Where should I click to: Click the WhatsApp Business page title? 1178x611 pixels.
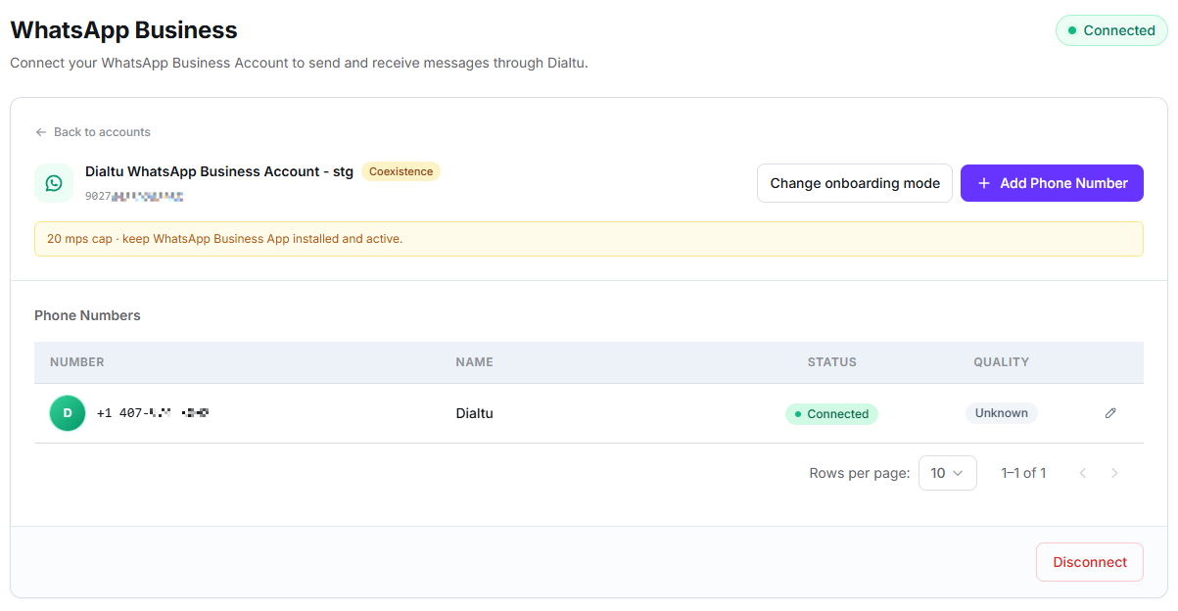tap(123, 30)
